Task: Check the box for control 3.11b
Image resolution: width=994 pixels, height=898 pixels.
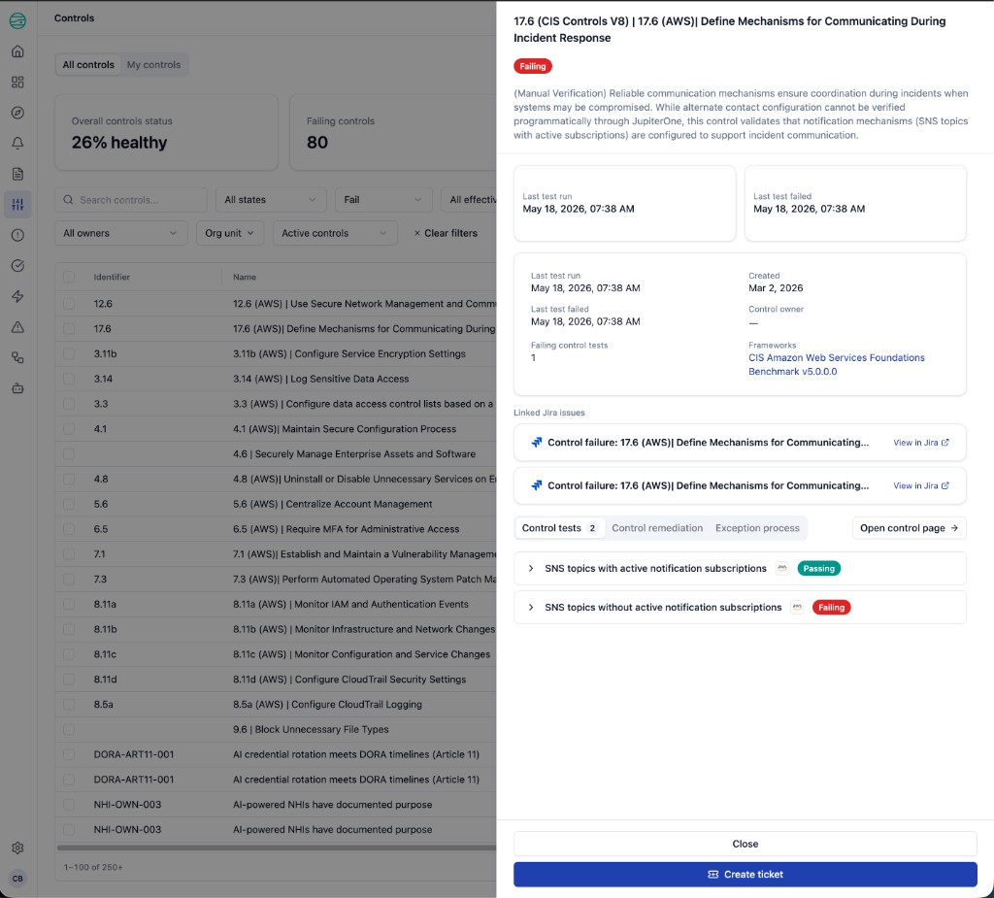Action: 69,354
